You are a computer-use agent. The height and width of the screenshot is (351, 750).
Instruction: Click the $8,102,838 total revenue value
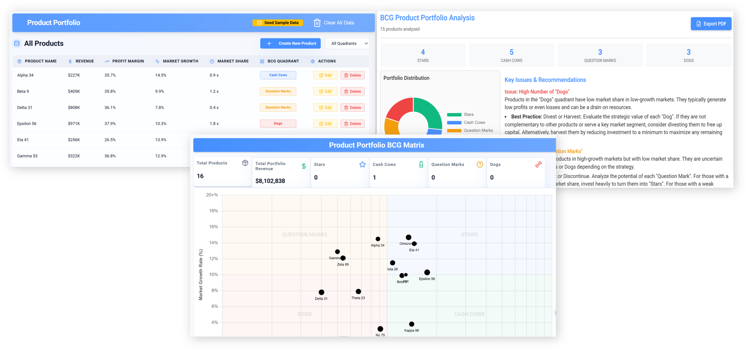[x=270, y=181]
